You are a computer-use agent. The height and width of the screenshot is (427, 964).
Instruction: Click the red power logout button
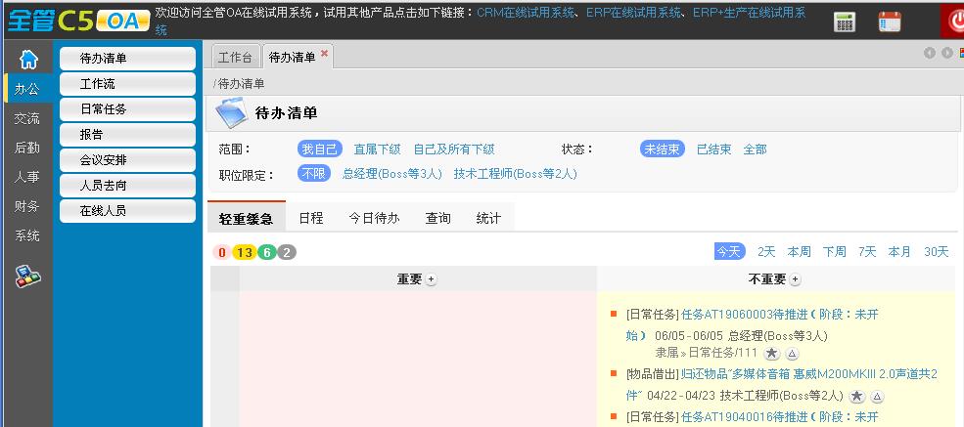955,22
